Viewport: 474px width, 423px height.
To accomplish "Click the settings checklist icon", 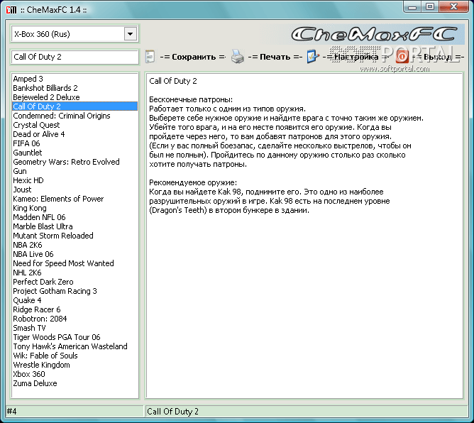I will [x=313, y=57].
